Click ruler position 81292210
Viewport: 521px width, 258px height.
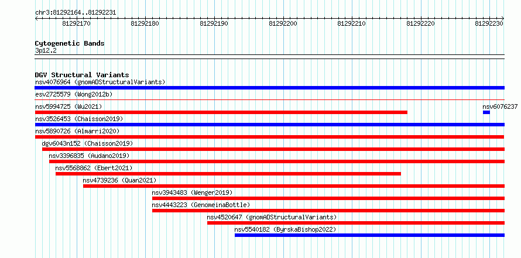click(x=352, y=23)
